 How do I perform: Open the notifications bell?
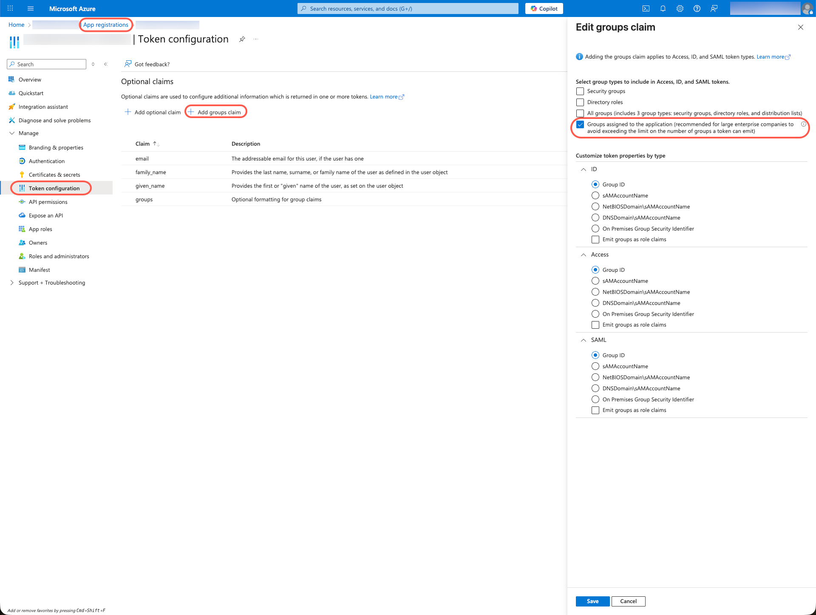coord(663,8)
